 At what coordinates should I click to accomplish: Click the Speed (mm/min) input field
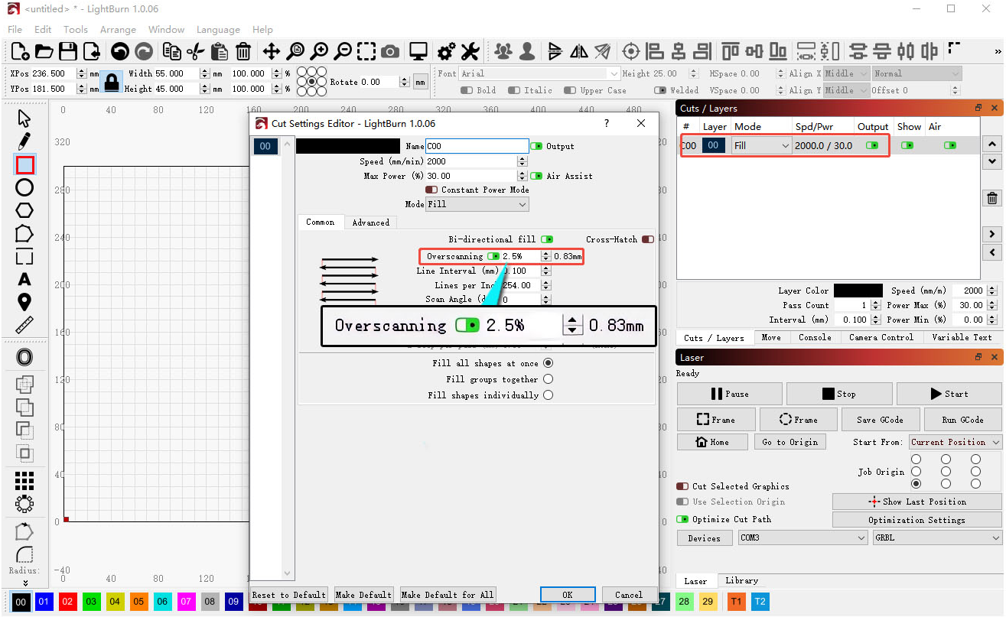coord(472,161)
